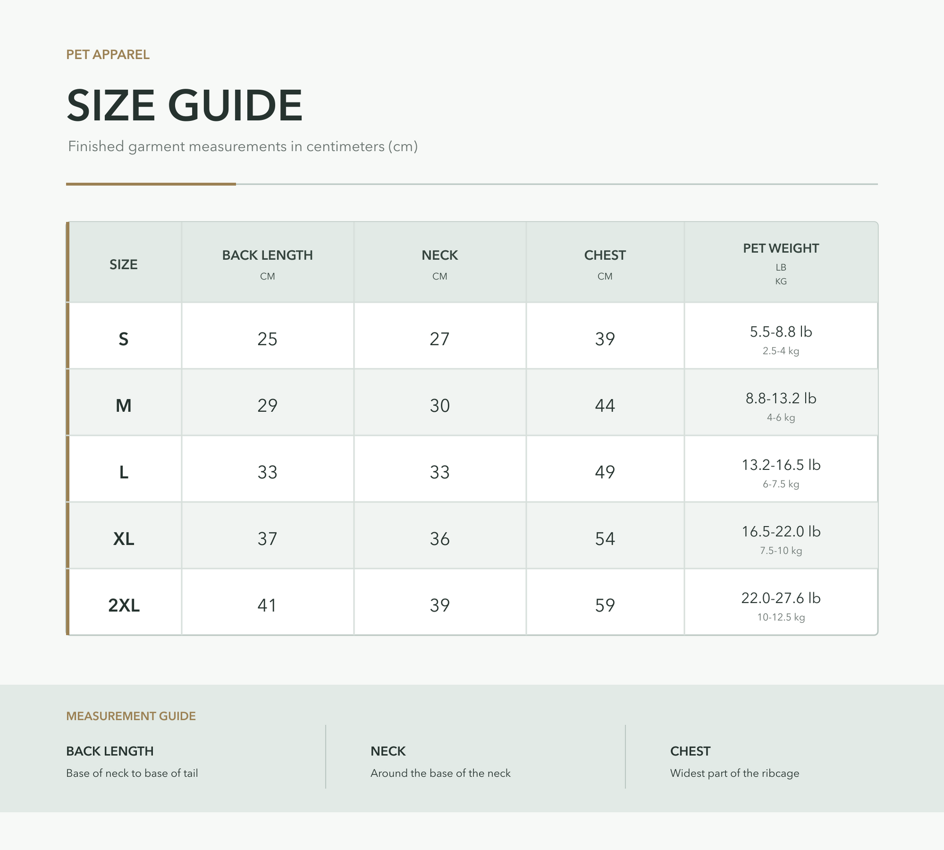
Task: Select back length value 37 for XL
Action: click(267, 538)
